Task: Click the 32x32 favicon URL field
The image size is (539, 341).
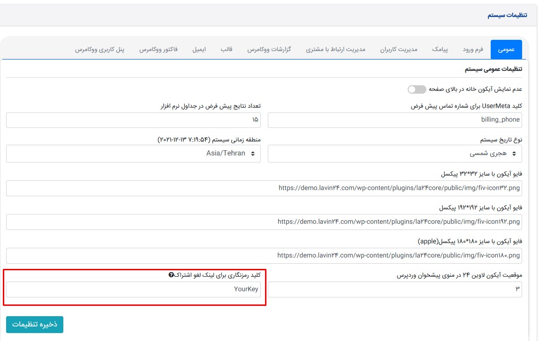Action: point(264,188)
